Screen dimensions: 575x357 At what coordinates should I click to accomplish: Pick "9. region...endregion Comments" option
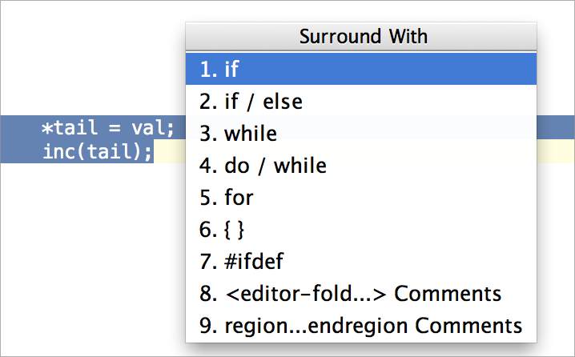360,326
